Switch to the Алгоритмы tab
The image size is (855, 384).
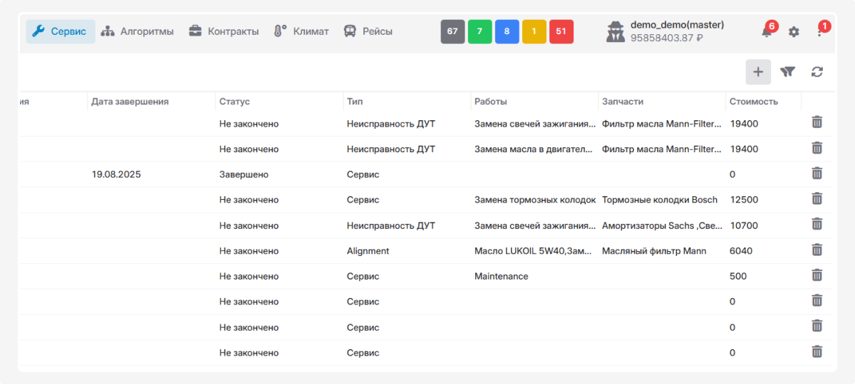coord(138,31)
